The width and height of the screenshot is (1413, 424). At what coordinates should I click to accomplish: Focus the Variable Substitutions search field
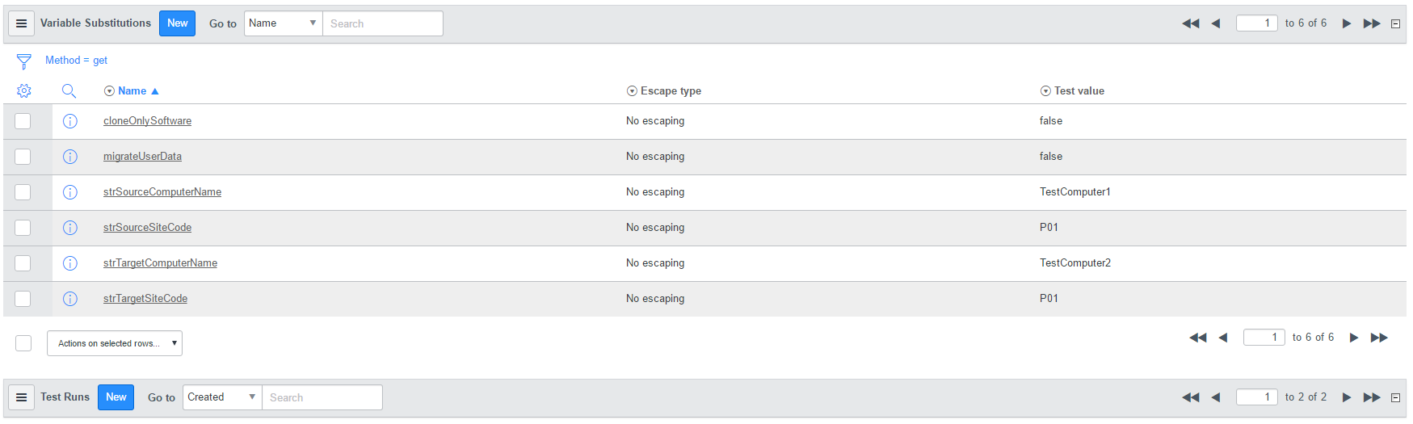click(x=382, y=23)
